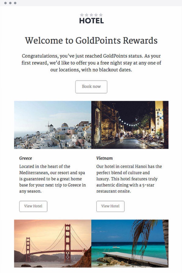The width and height of the screenshot is (182, 273).
Task: Click the Greece heading
Action: tap(25, 158)
